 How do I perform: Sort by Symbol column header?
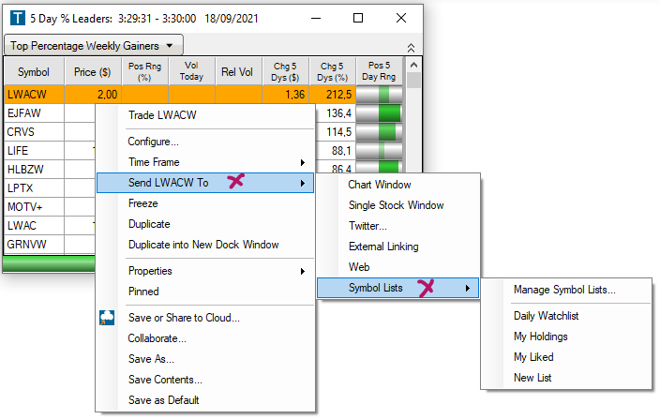(34, 71)
